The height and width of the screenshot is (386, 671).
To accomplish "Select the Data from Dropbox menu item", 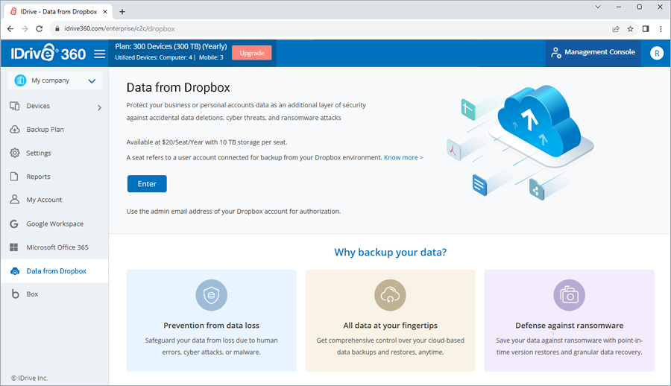I will coord(56,271).
